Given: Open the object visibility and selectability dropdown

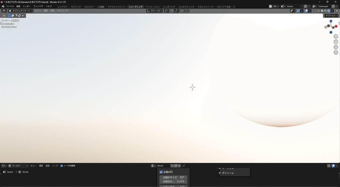Looking at the screenshot, I should (293, 11).
